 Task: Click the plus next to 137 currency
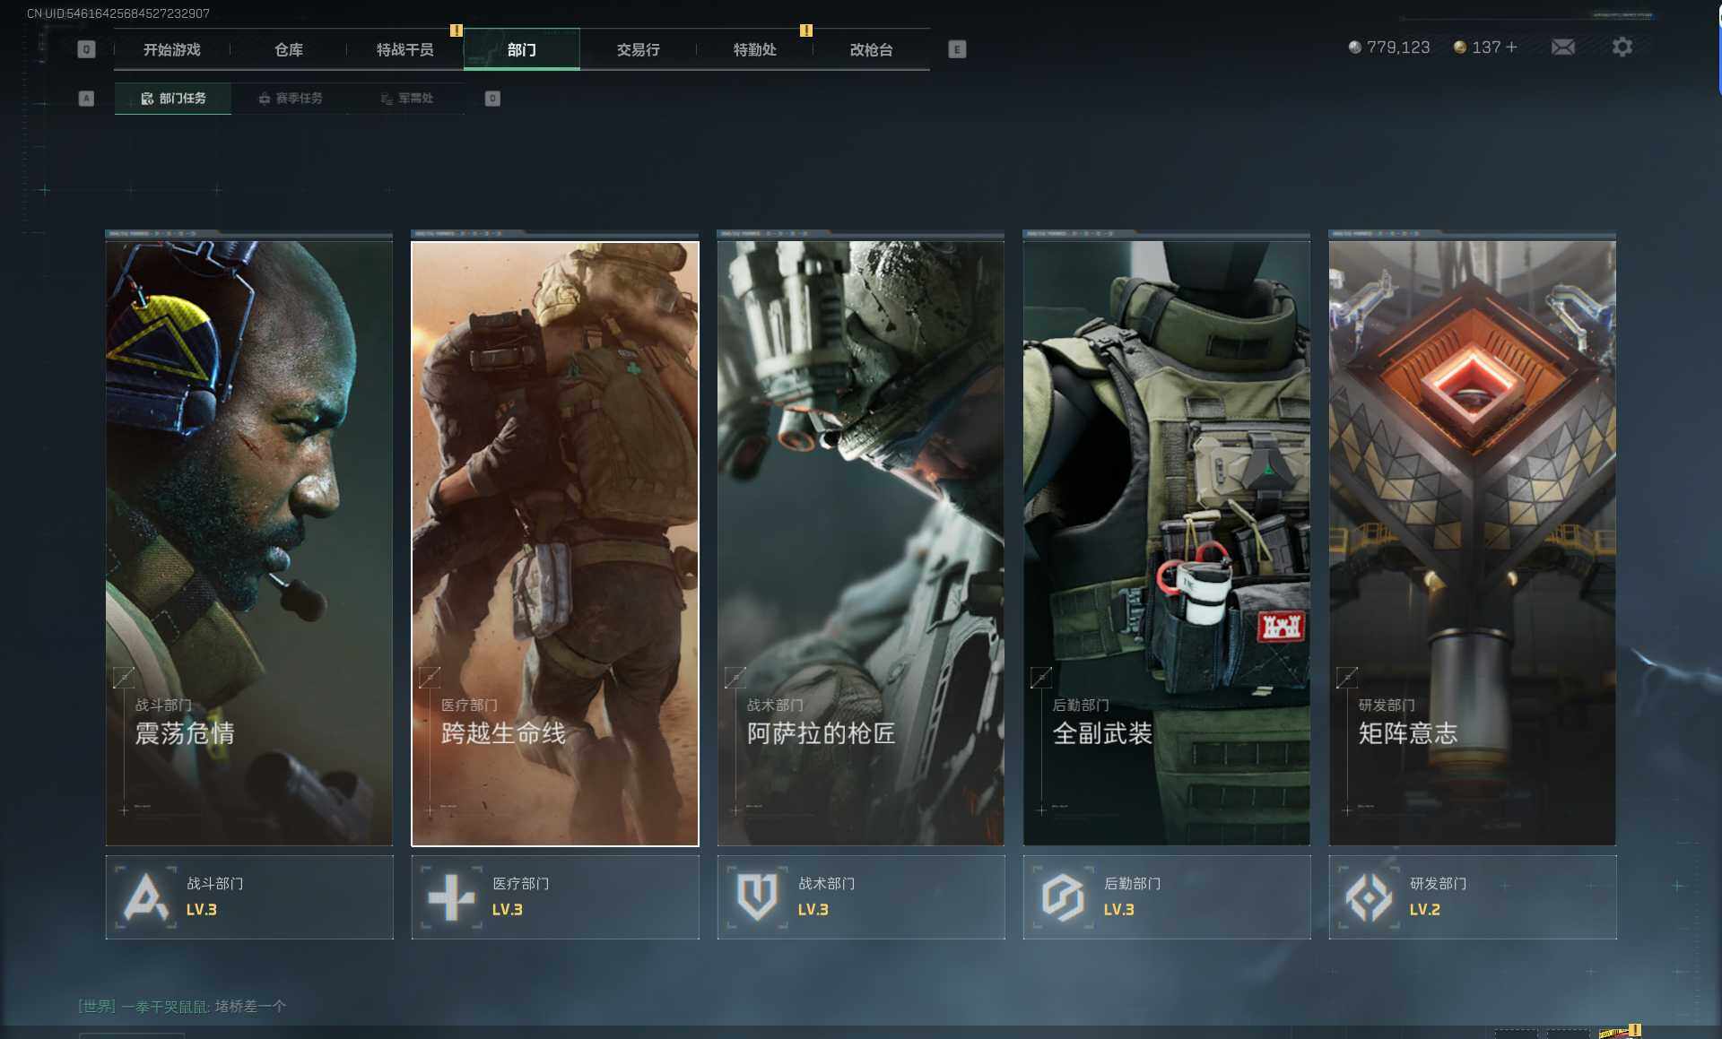click(x=1512, y=48)
